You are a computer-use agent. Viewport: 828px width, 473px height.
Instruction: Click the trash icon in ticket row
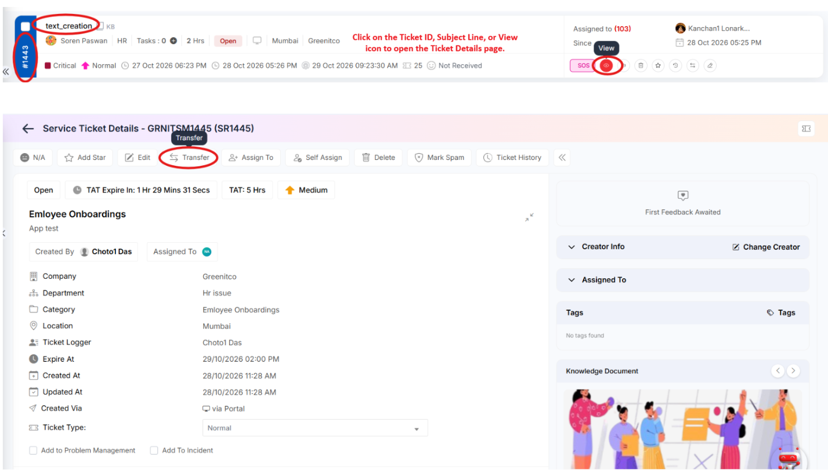(640, 66)
